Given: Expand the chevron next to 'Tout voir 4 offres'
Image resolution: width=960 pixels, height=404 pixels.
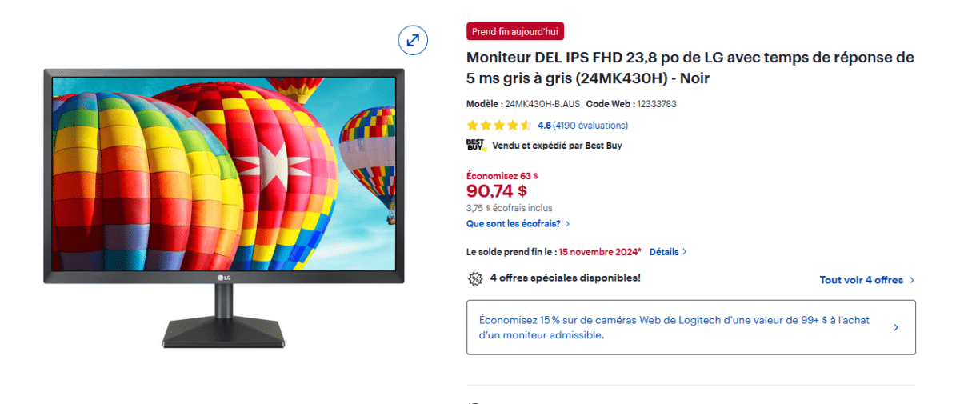Looking at the screenshot, I should (x=912, y=280).
